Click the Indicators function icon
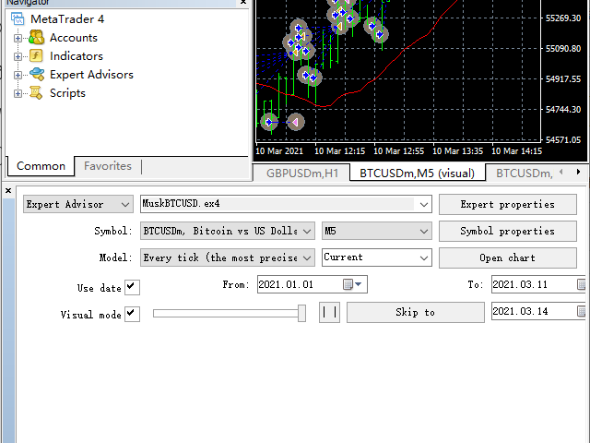Viewport: 590px width, 443px height. pos(36,56)
